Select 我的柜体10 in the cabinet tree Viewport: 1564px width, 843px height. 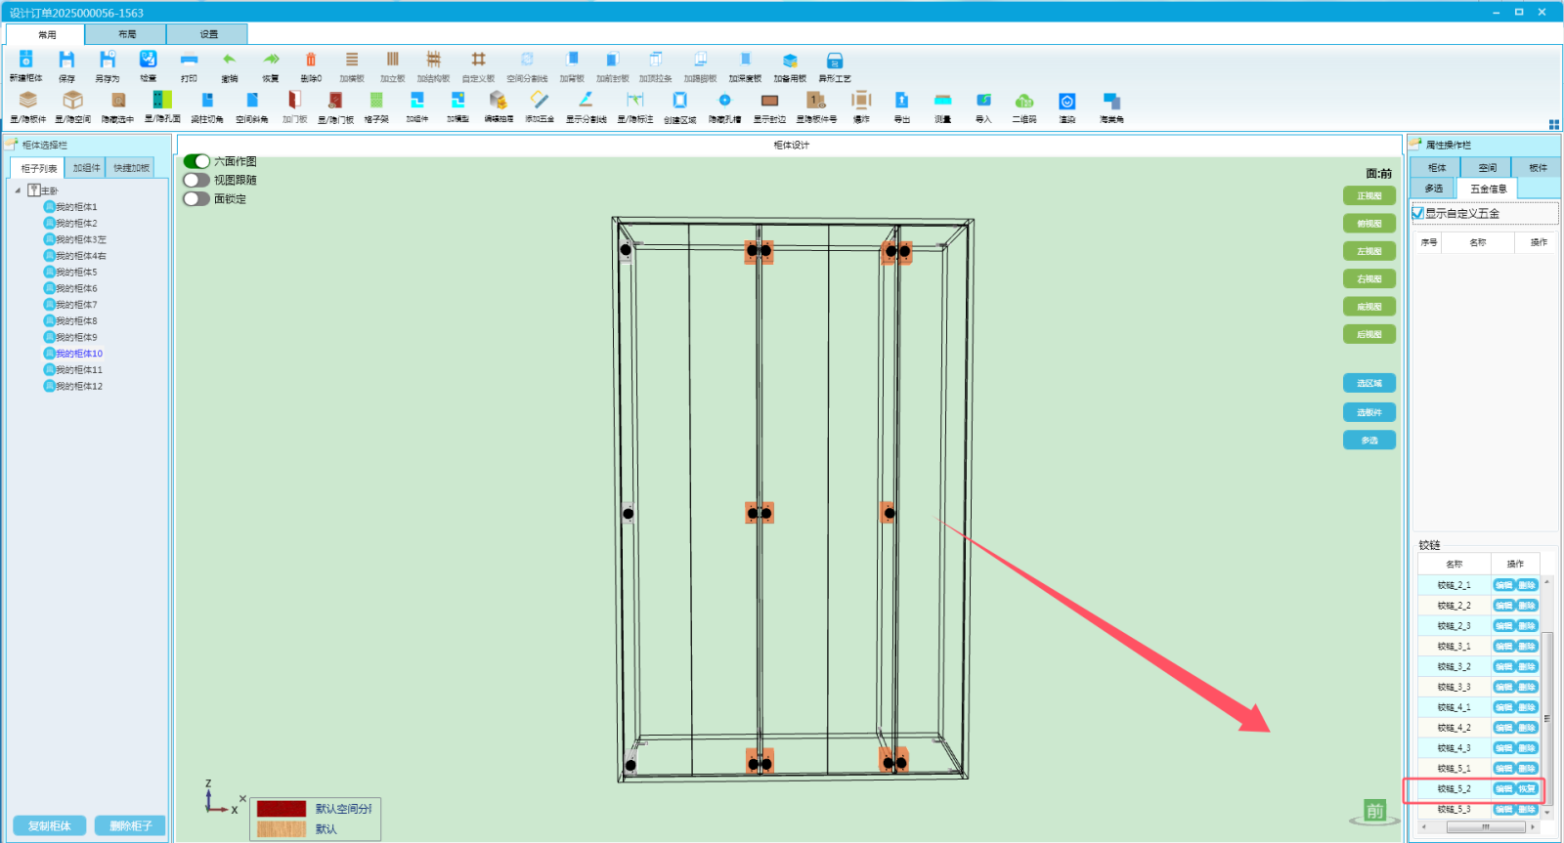pyautogui.click(x=73, y=354)
